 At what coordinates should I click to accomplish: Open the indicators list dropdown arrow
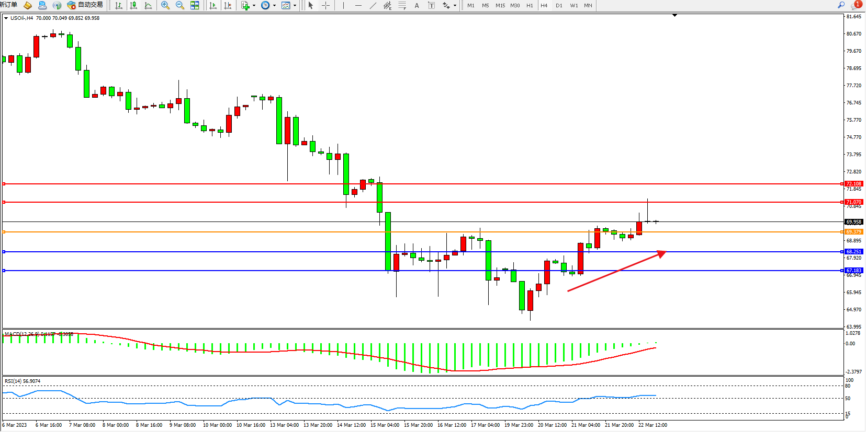[254, 6]
